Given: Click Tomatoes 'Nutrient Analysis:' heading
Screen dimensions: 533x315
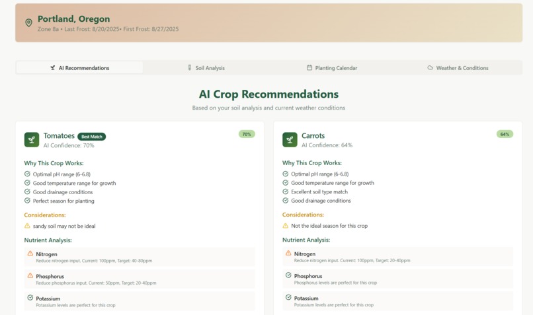Looking at the screenshot, I should (x=48, y=240).
